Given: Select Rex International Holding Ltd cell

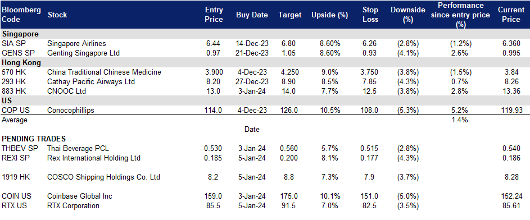Looking at the screenshot, I should (94, 158).
